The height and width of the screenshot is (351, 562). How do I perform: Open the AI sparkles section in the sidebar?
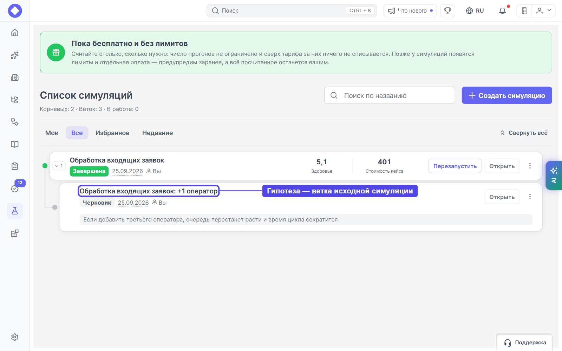click(15, 55)
